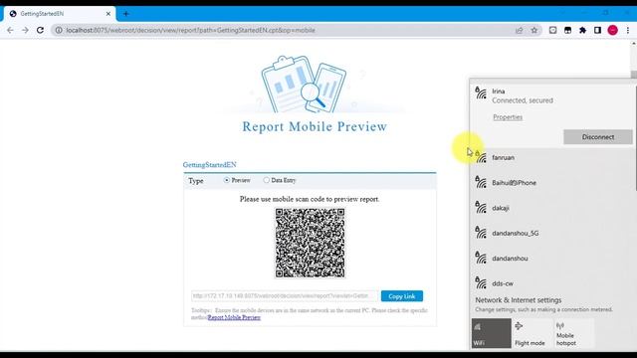Toggle the Flight mode tile
The width and height of the screenshot is (637, 358).
click(x=532, y=333)
